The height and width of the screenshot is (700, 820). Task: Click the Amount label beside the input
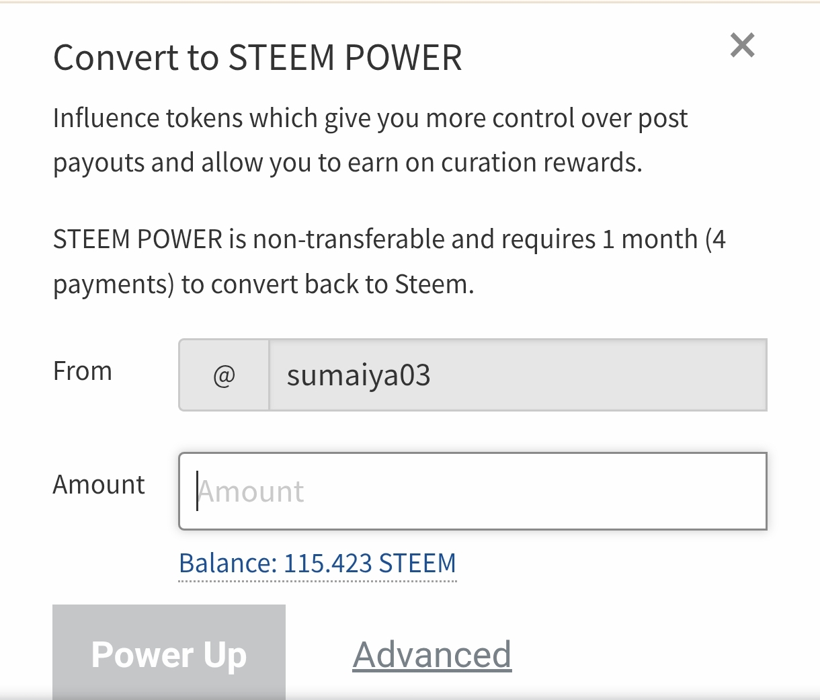coord(99,485)
